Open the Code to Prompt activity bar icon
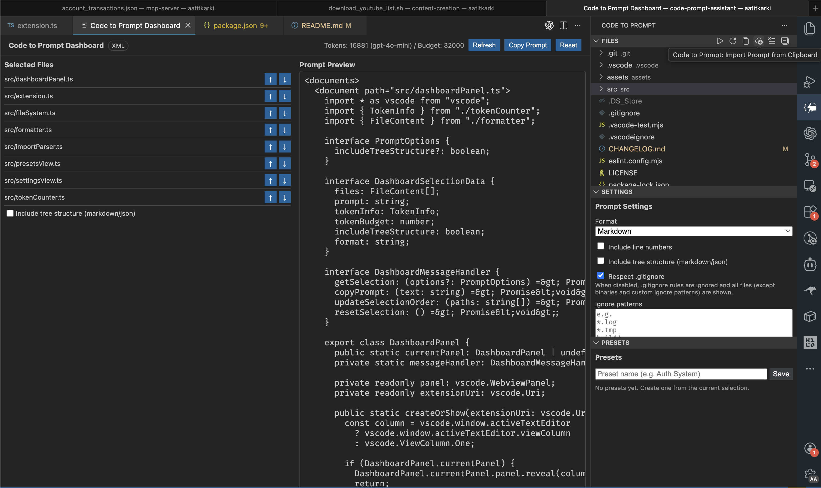821x488 pixels. [810, 107]
